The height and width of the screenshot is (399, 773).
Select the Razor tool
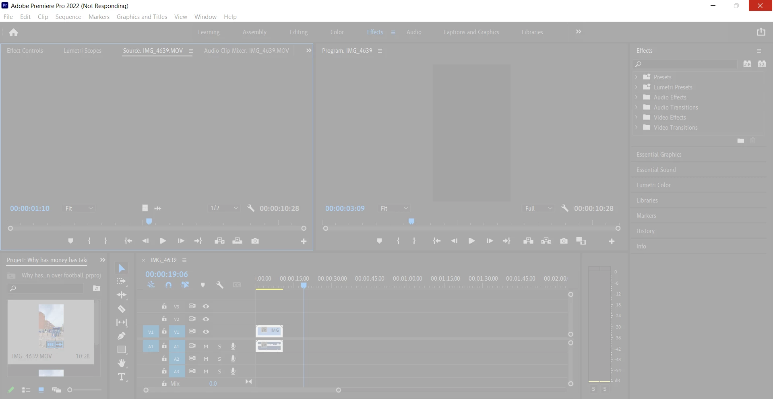click(x=122, y=309)
